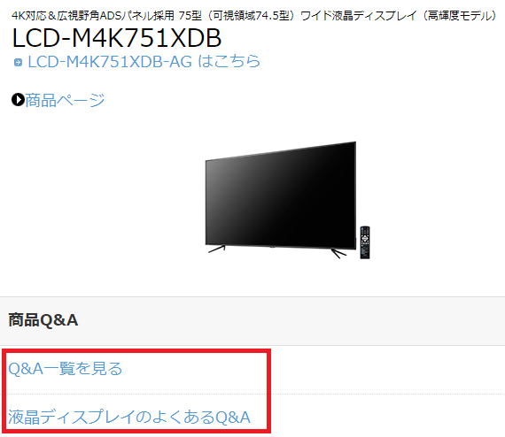Image resolution: width=505 pixels, height=437 pixels.
Task: Click the TV's left stand leg
Action: click(x=217, y=249)
